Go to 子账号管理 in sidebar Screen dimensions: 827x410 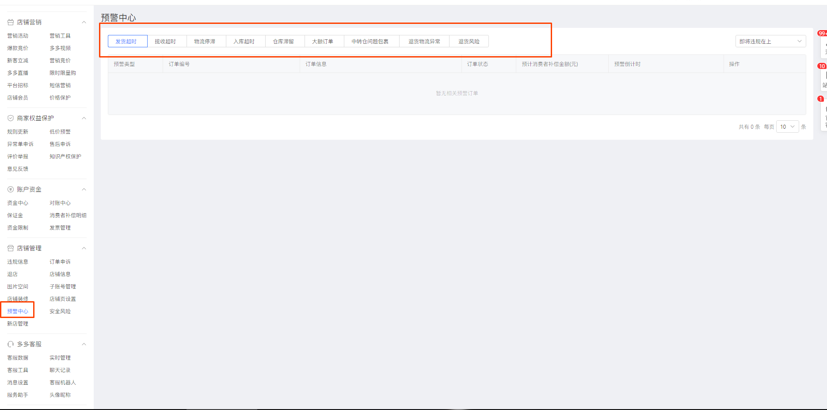(x=63, y=287)
